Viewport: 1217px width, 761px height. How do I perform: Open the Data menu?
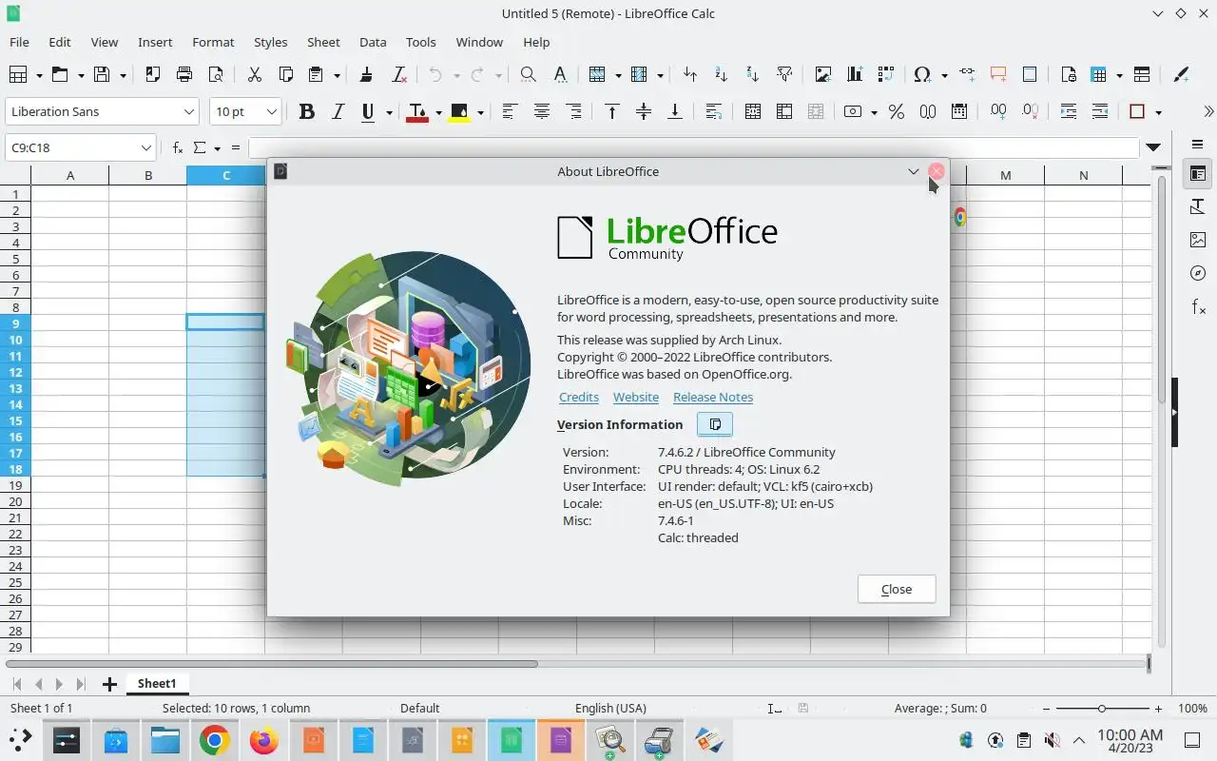373,42
